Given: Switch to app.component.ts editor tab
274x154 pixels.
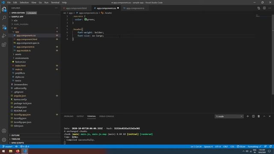Looking at the screenshot, I should click(x=135, y=8).
